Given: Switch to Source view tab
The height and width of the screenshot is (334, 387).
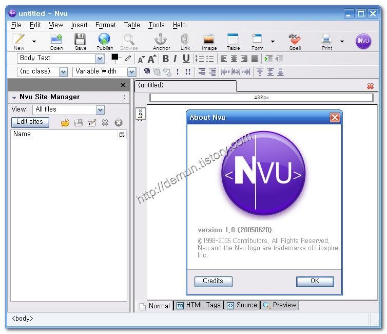Looking at the screenshot, I should pos(242,305).
